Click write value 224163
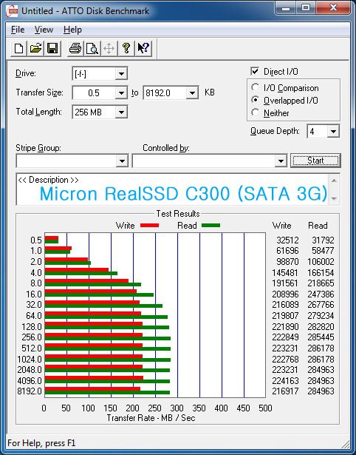This screenshot has width=356, height=455. coord(285,380)
